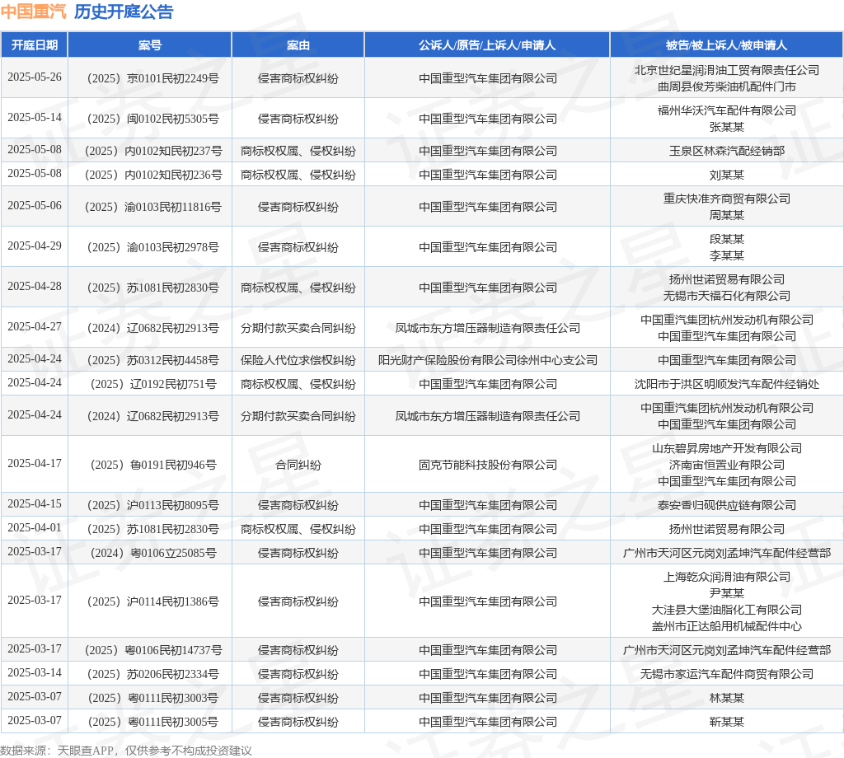Click the 公诉人/原告/上诉人/申请人 column header

[487, 45]
